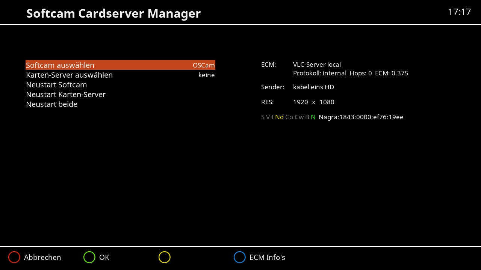Viewport: 481px width, 270px height.
Task: Click the grey Cw crypt indicator
Action: pyautogui.click(x=299, y=117)
